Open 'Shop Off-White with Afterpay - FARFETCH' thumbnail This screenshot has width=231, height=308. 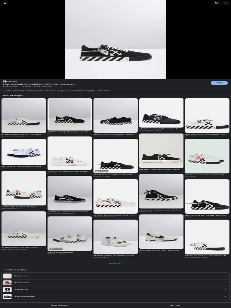pos(207,196)
